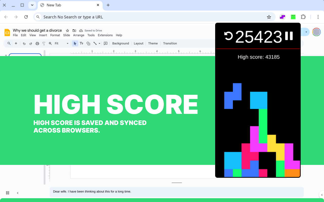Select the Shape tool
The image size is (324, 202).
click(x=88, y=43)
